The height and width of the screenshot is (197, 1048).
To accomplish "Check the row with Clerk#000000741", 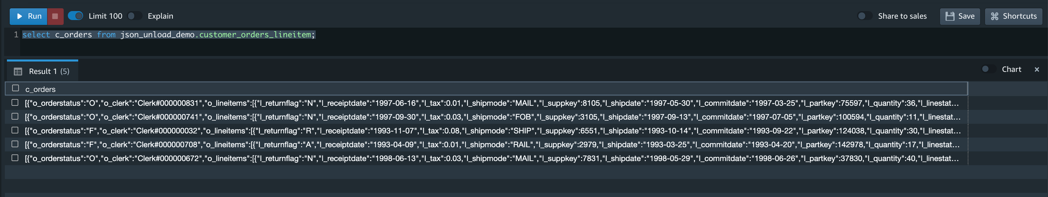I will [x=15, y=116].
